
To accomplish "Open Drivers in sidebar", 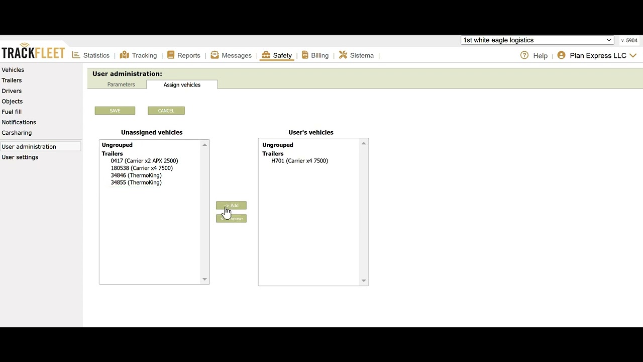I will point(12,91).
